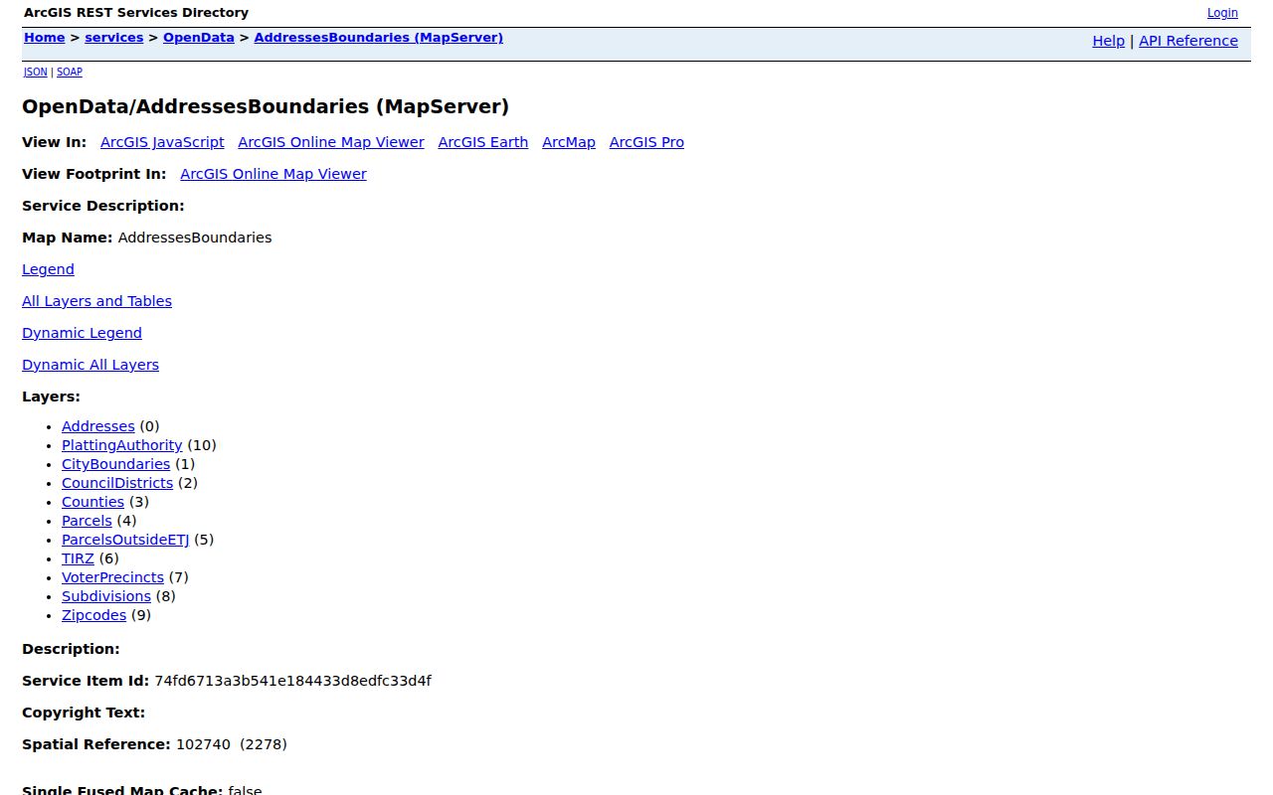Open the Help link
1273x795 pixels.
1109,41
